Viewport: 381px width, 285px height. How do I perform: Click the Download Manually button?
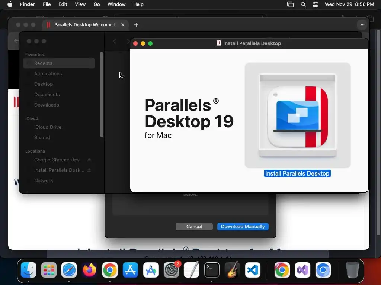(243, 227)
